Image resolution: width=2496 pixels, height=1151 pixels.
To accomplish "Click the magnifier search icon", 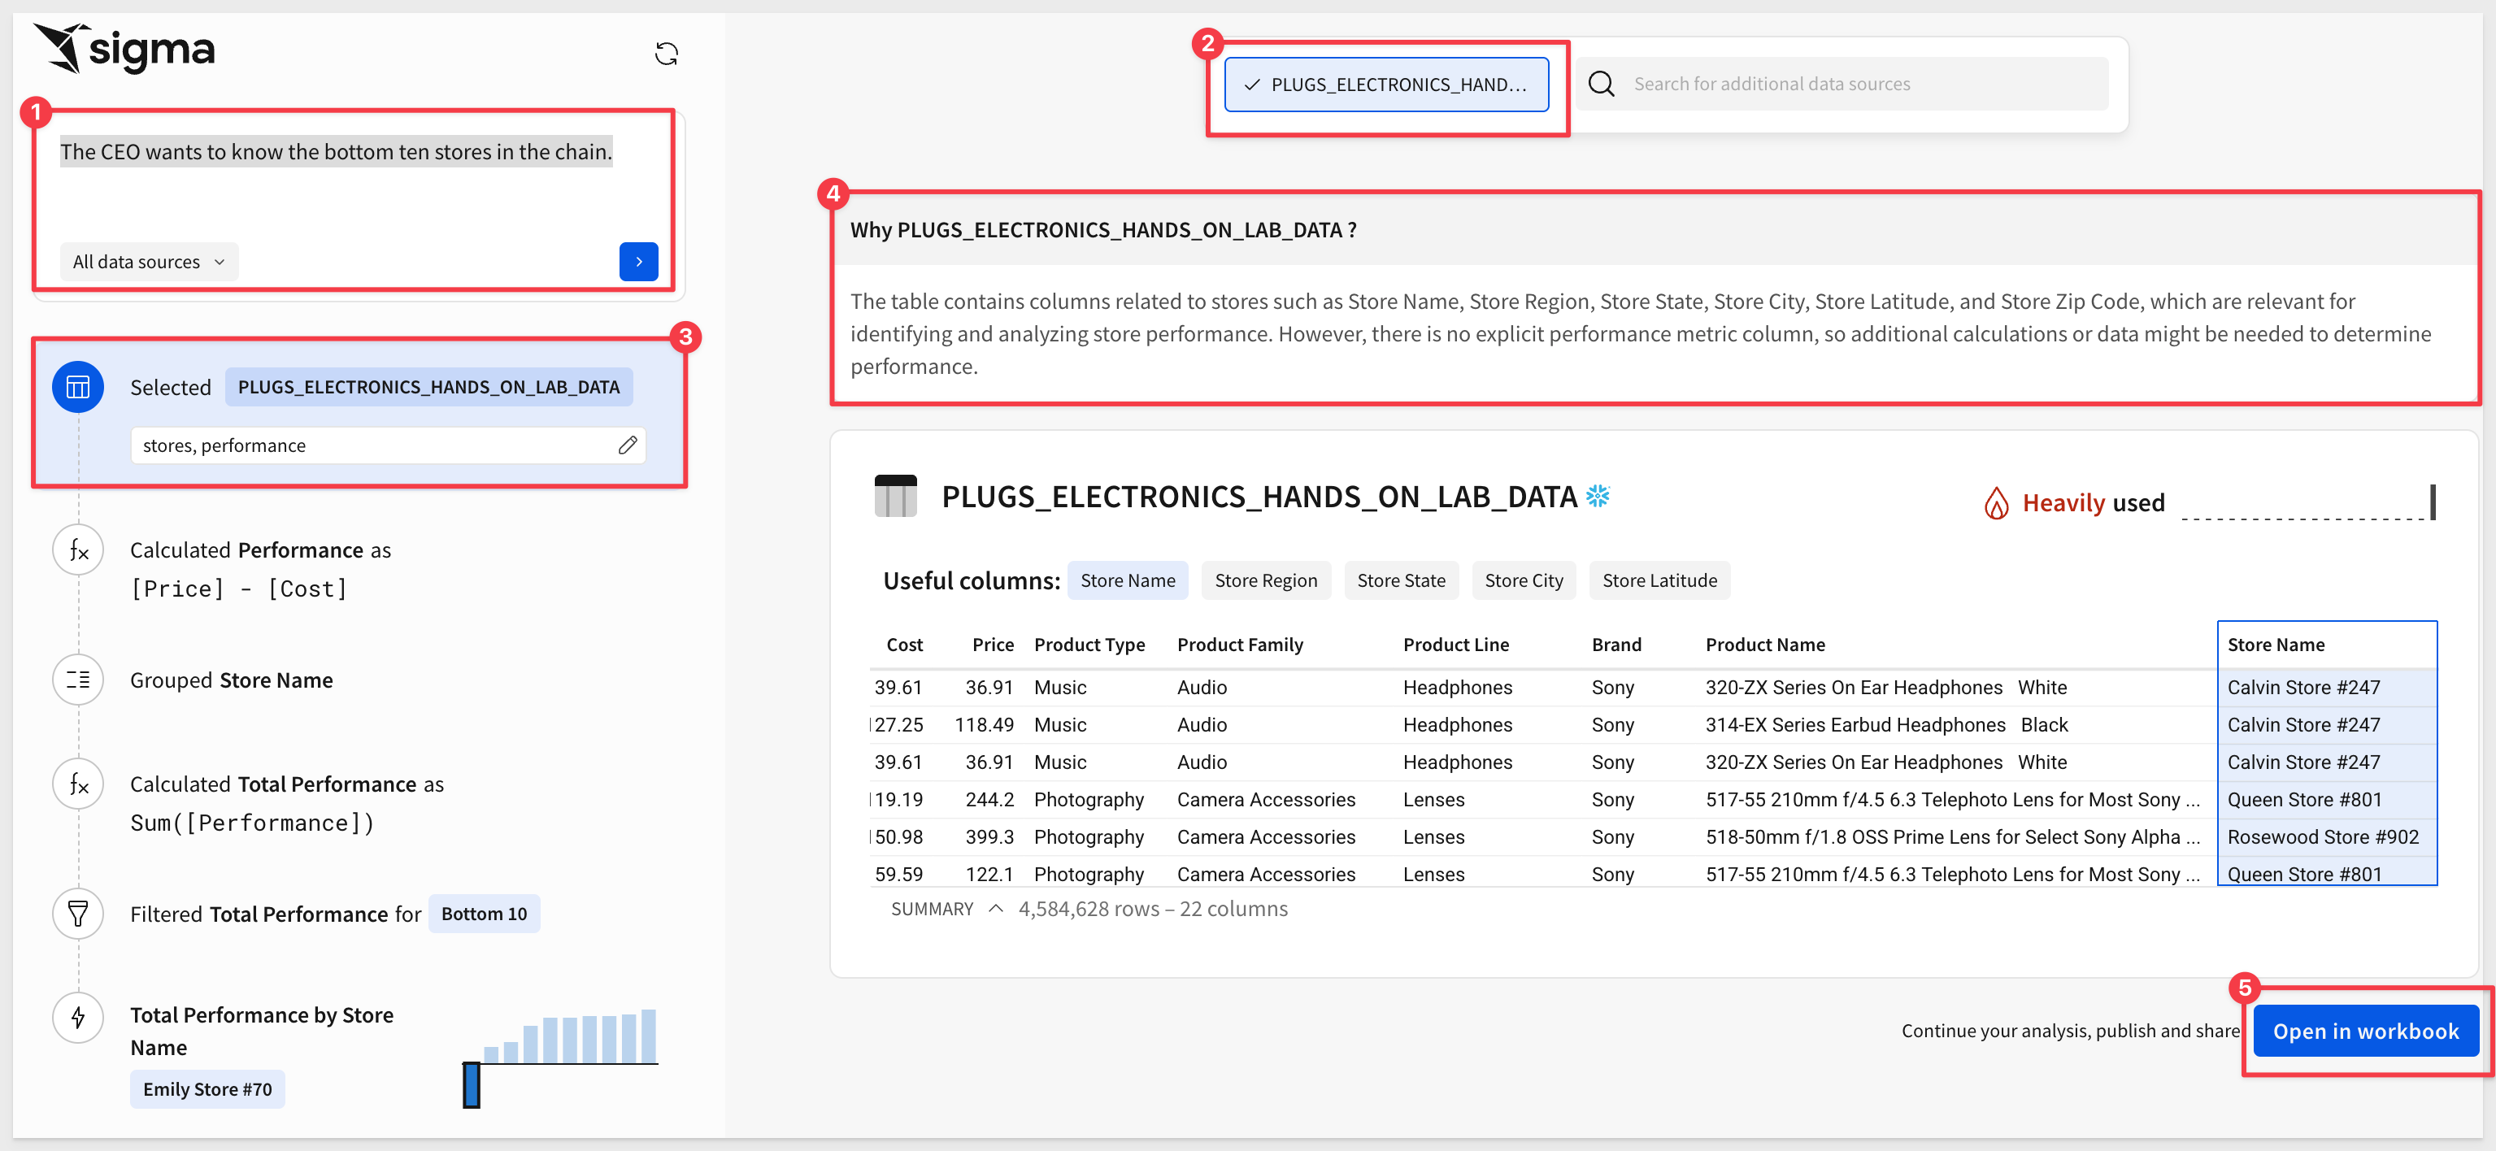I will point(1601,85).
